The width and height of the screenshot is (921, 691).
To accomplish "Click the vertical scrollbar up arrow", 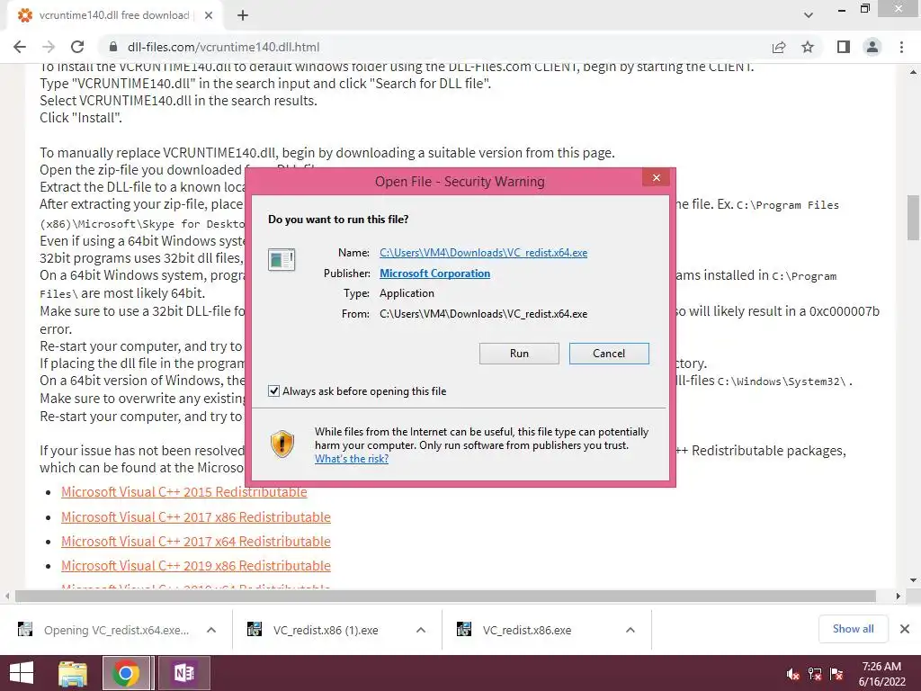I will [x=913, y=72].
